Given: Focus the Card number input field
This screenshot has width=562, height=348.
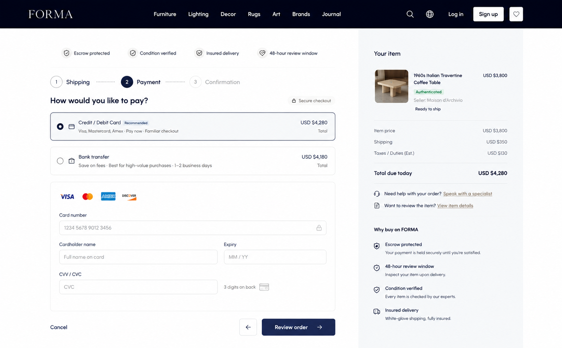Looking at the screenshot, I should click(x=193, y=228).
